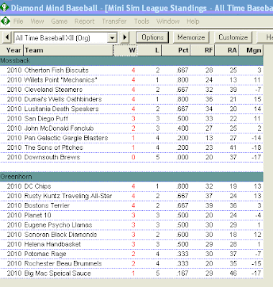Select Lusitania Death Speakers team
The height and width of the screenshot is (287, 273).
pos(131,109)
